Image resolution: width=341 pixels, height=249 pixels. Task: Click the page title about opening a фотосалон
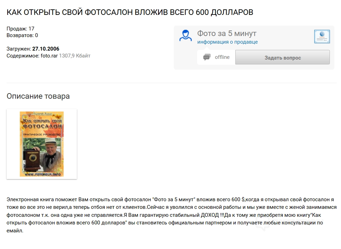click(130, 12)
